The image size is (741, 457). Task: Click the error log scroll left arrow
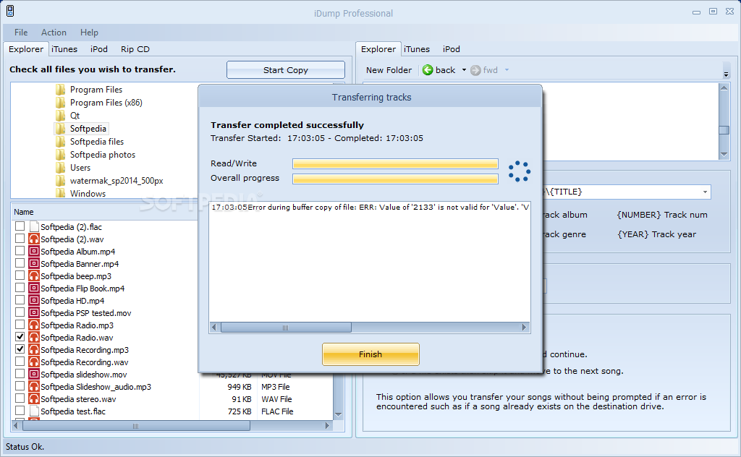click(214, 327)
